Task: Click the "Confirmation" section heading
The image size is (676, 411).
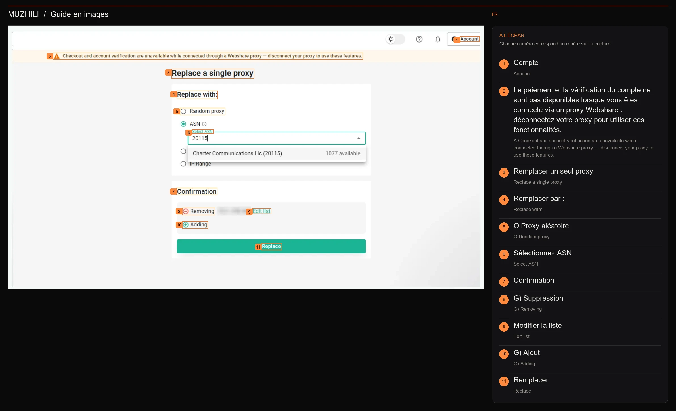Action: click(197, 192)
